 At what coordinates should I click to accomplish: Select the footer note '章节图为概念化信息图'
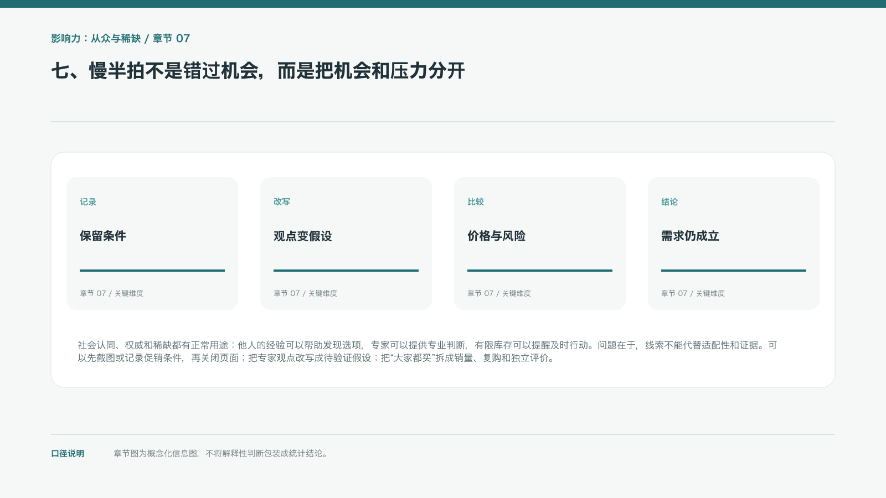[221, 453]
